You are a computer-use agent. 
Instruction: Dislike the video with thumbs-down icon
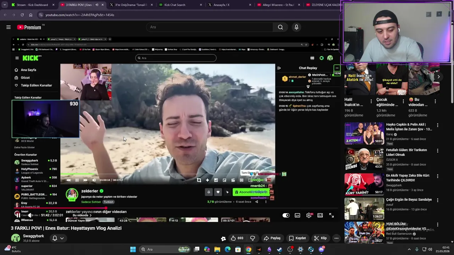(x=253, y=238)
